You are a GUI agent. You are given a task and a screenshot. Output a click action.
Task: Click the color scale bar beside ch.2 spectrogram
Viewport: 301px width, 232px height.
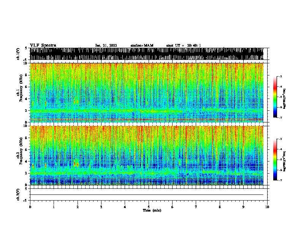click(275, 160)
